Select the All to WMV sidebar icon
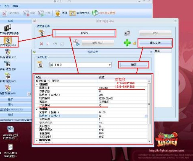Image resolution: width=193 pixels, height=161 pixels. 8,88
